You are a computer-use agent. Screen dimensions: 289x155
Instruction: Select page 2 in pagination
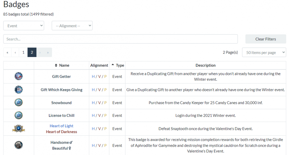[32, 52]
